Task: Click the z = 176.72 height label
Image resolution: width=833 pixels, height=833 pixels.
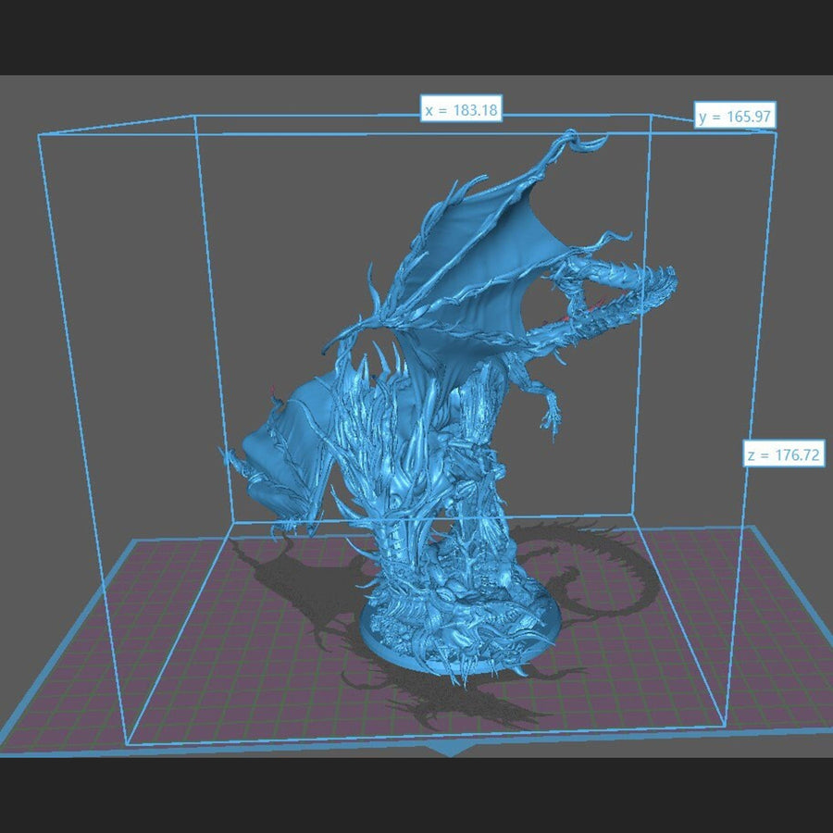Action: click(785, 454)
